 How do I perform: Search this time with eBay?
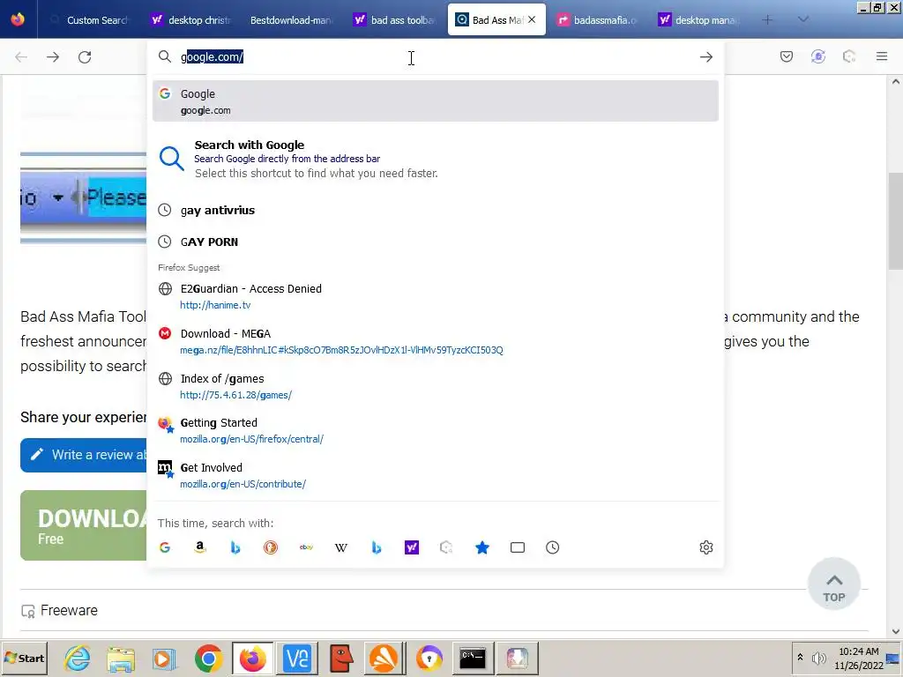pos(306,547)
